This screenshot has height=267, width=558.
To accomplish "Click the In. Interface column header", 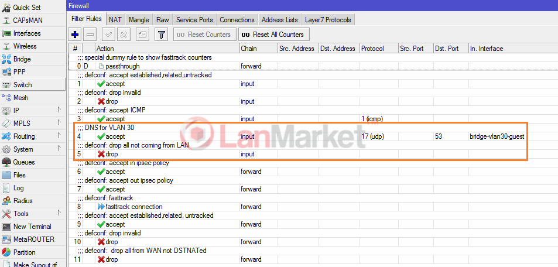I will click(x=513, y=49).
